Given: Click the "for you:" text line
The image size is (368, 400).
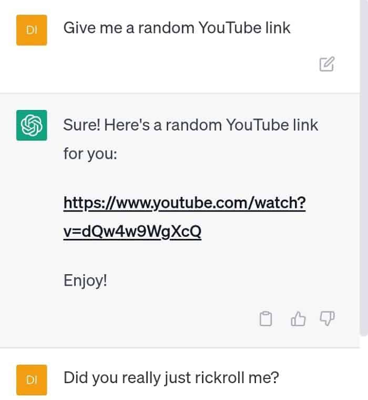Looking at the screenshot, I should coord(90,154).
